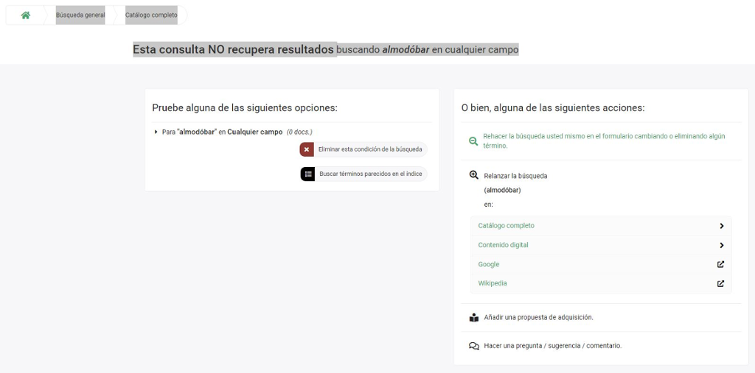Click the magnifier icon beside Relanzar la búsqueda
Image resolution: width=755 pixels, height=373 pixels.
click(x=474, y=176)
